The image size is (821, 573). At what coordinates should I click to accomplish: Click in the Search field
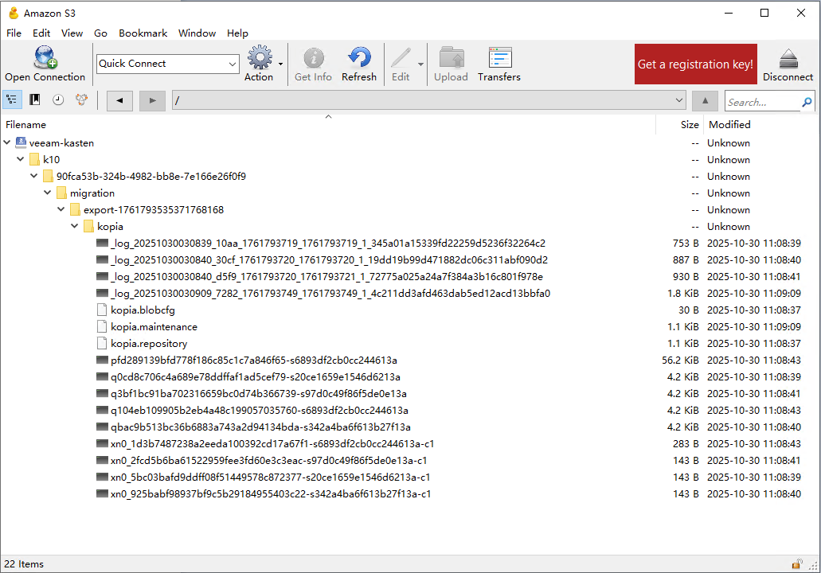761,102
